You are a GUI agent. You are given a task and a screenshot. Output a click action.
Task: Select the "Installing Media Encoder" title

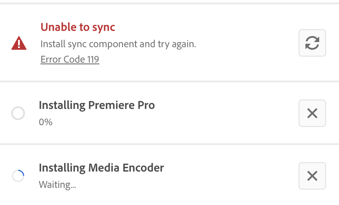(x=102, y=168)
